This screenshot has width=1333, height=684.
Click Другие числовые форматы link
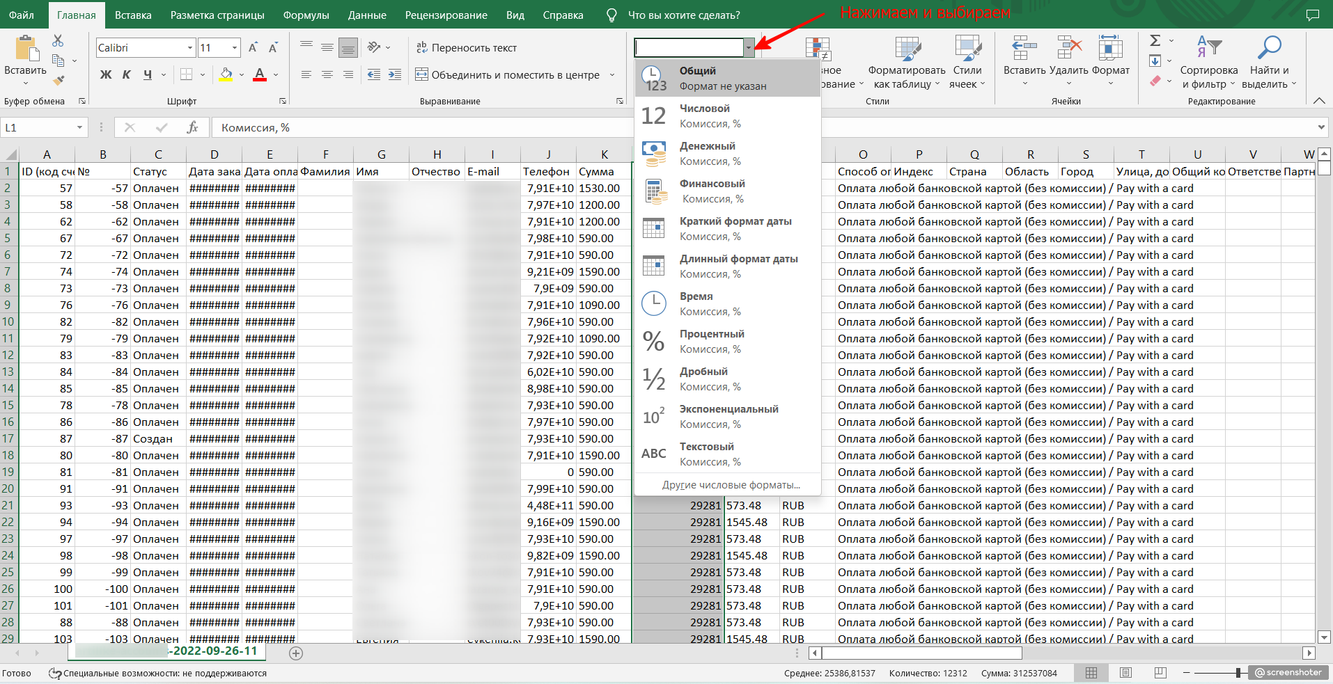(731, 485)
